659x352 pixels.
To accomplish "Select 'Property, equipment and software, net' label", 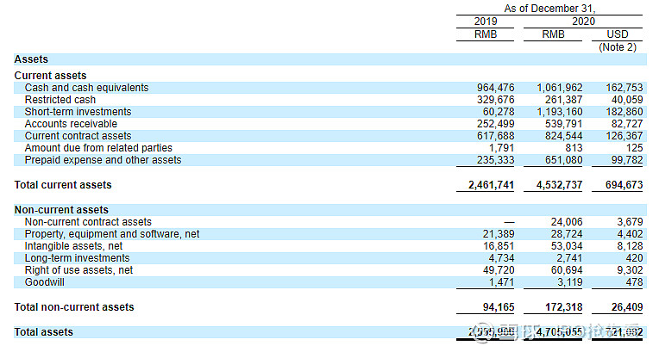I will tap(112, 234).
